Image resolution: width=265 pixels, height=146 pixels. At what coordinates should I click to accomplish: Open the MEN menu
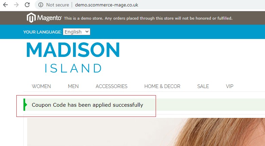[73, 86]
